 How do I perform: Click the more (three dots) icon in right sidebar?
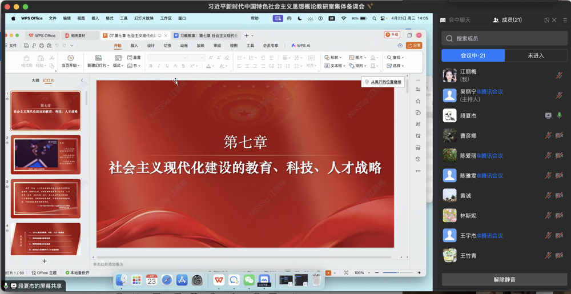point(418,171)
